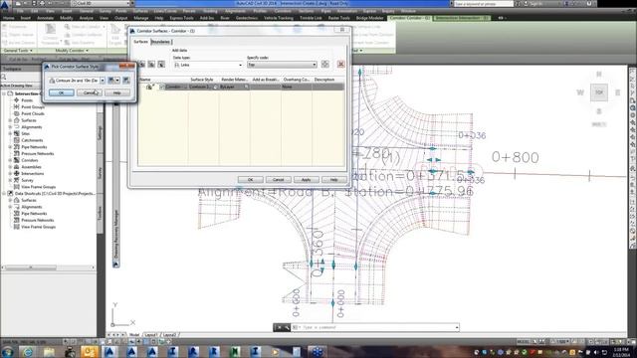This screenshot has height=358, width=637.
Task: Open the Settings vertical tab of Toolspace
Action: tap(100, 133)
